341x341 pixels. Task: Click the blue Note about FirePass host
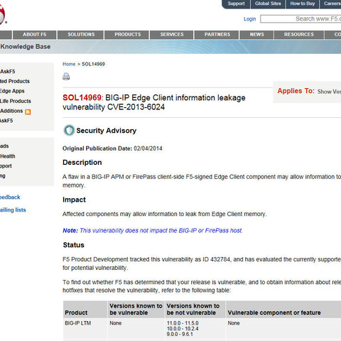click(x=153, y=230)
